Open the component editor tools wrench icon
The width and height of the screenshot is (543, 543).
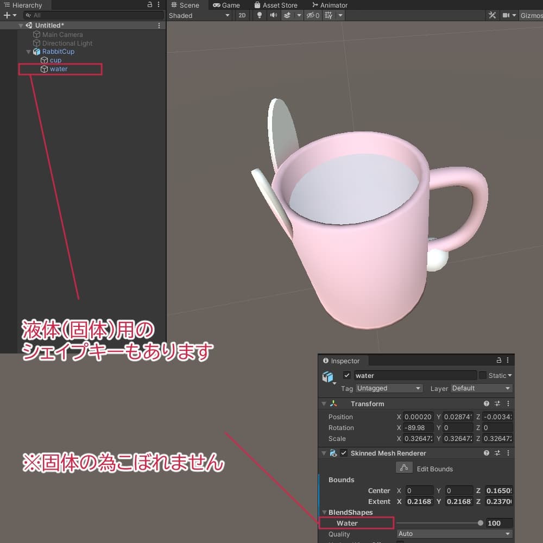click(x=492, y=15)
